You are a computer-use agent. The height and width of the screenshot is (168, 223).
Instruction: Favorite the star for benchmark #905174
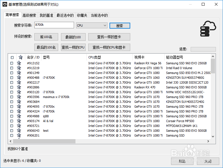(x=19, y=121)
